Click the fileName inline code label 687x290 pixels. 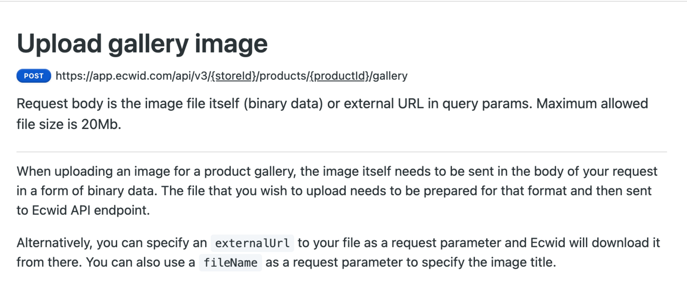230,263
